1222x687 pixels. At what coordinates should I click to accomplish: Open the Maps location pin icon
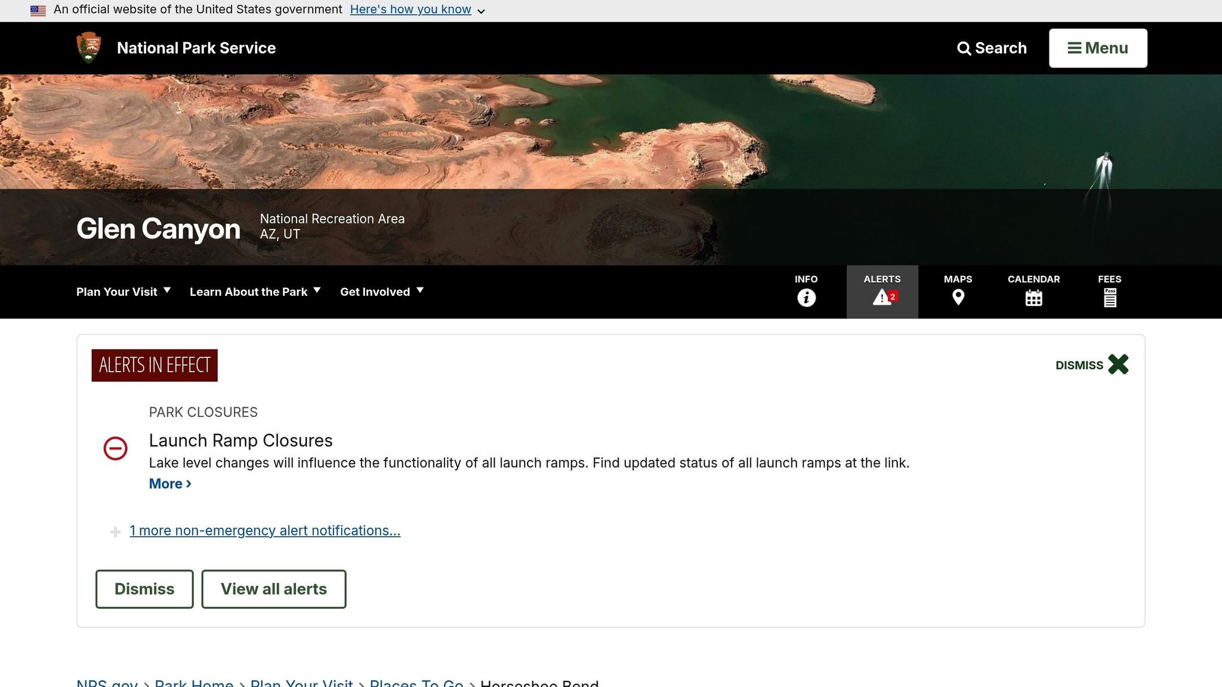click(958, 297)
